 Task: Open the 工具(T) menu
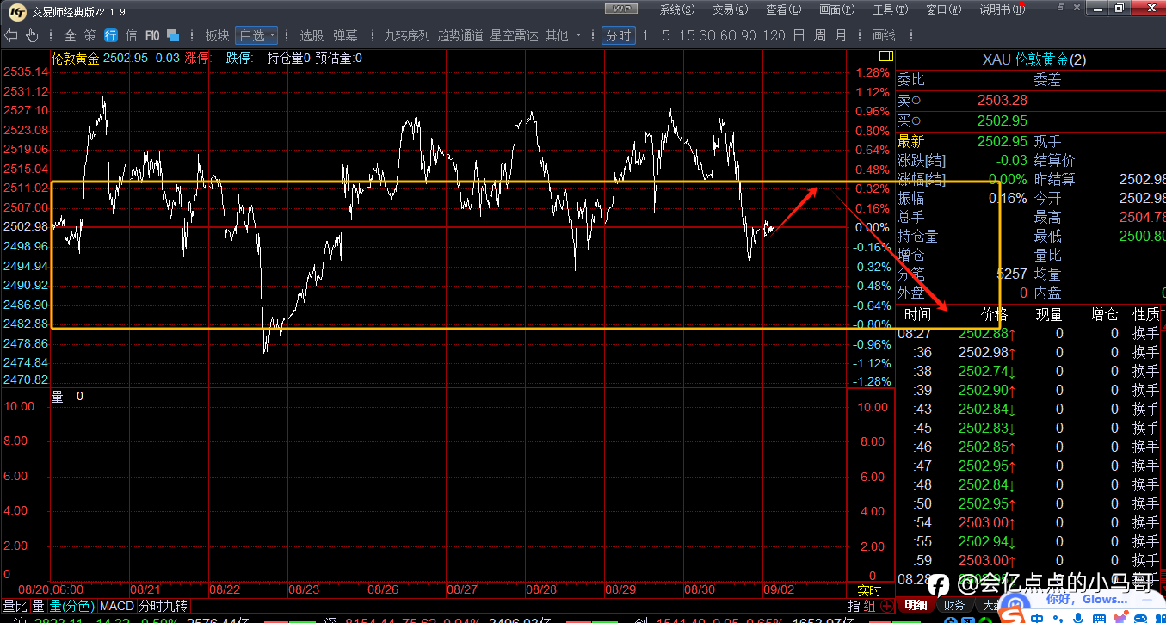(x=890, y=9)
